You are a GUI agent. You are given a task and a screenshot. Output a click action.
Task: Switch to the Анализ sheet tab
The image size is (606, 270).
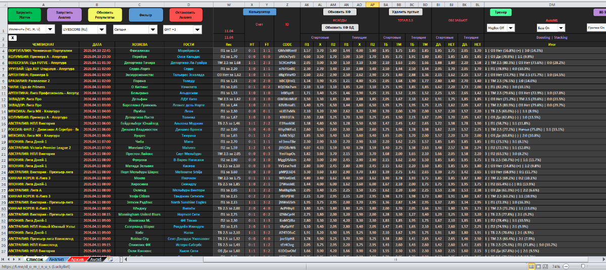[x=57, y=259]
